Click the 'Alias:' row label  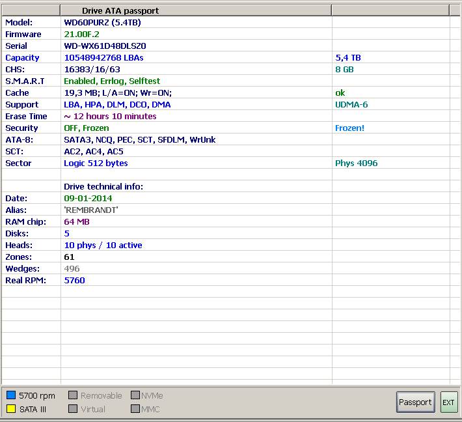16,210
